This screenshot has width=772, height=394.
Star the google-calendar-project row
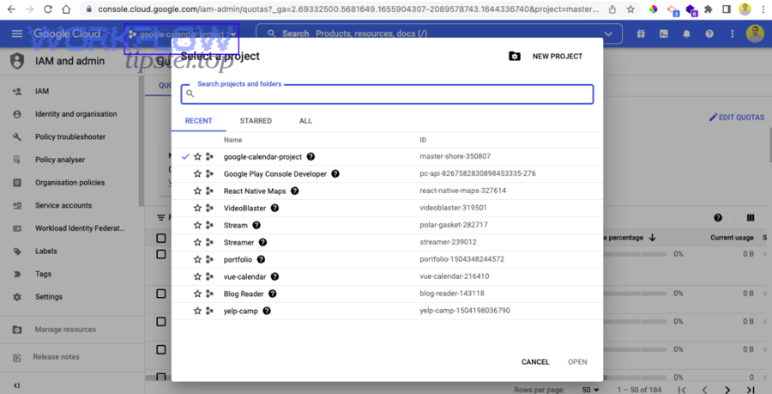point(197,156)
